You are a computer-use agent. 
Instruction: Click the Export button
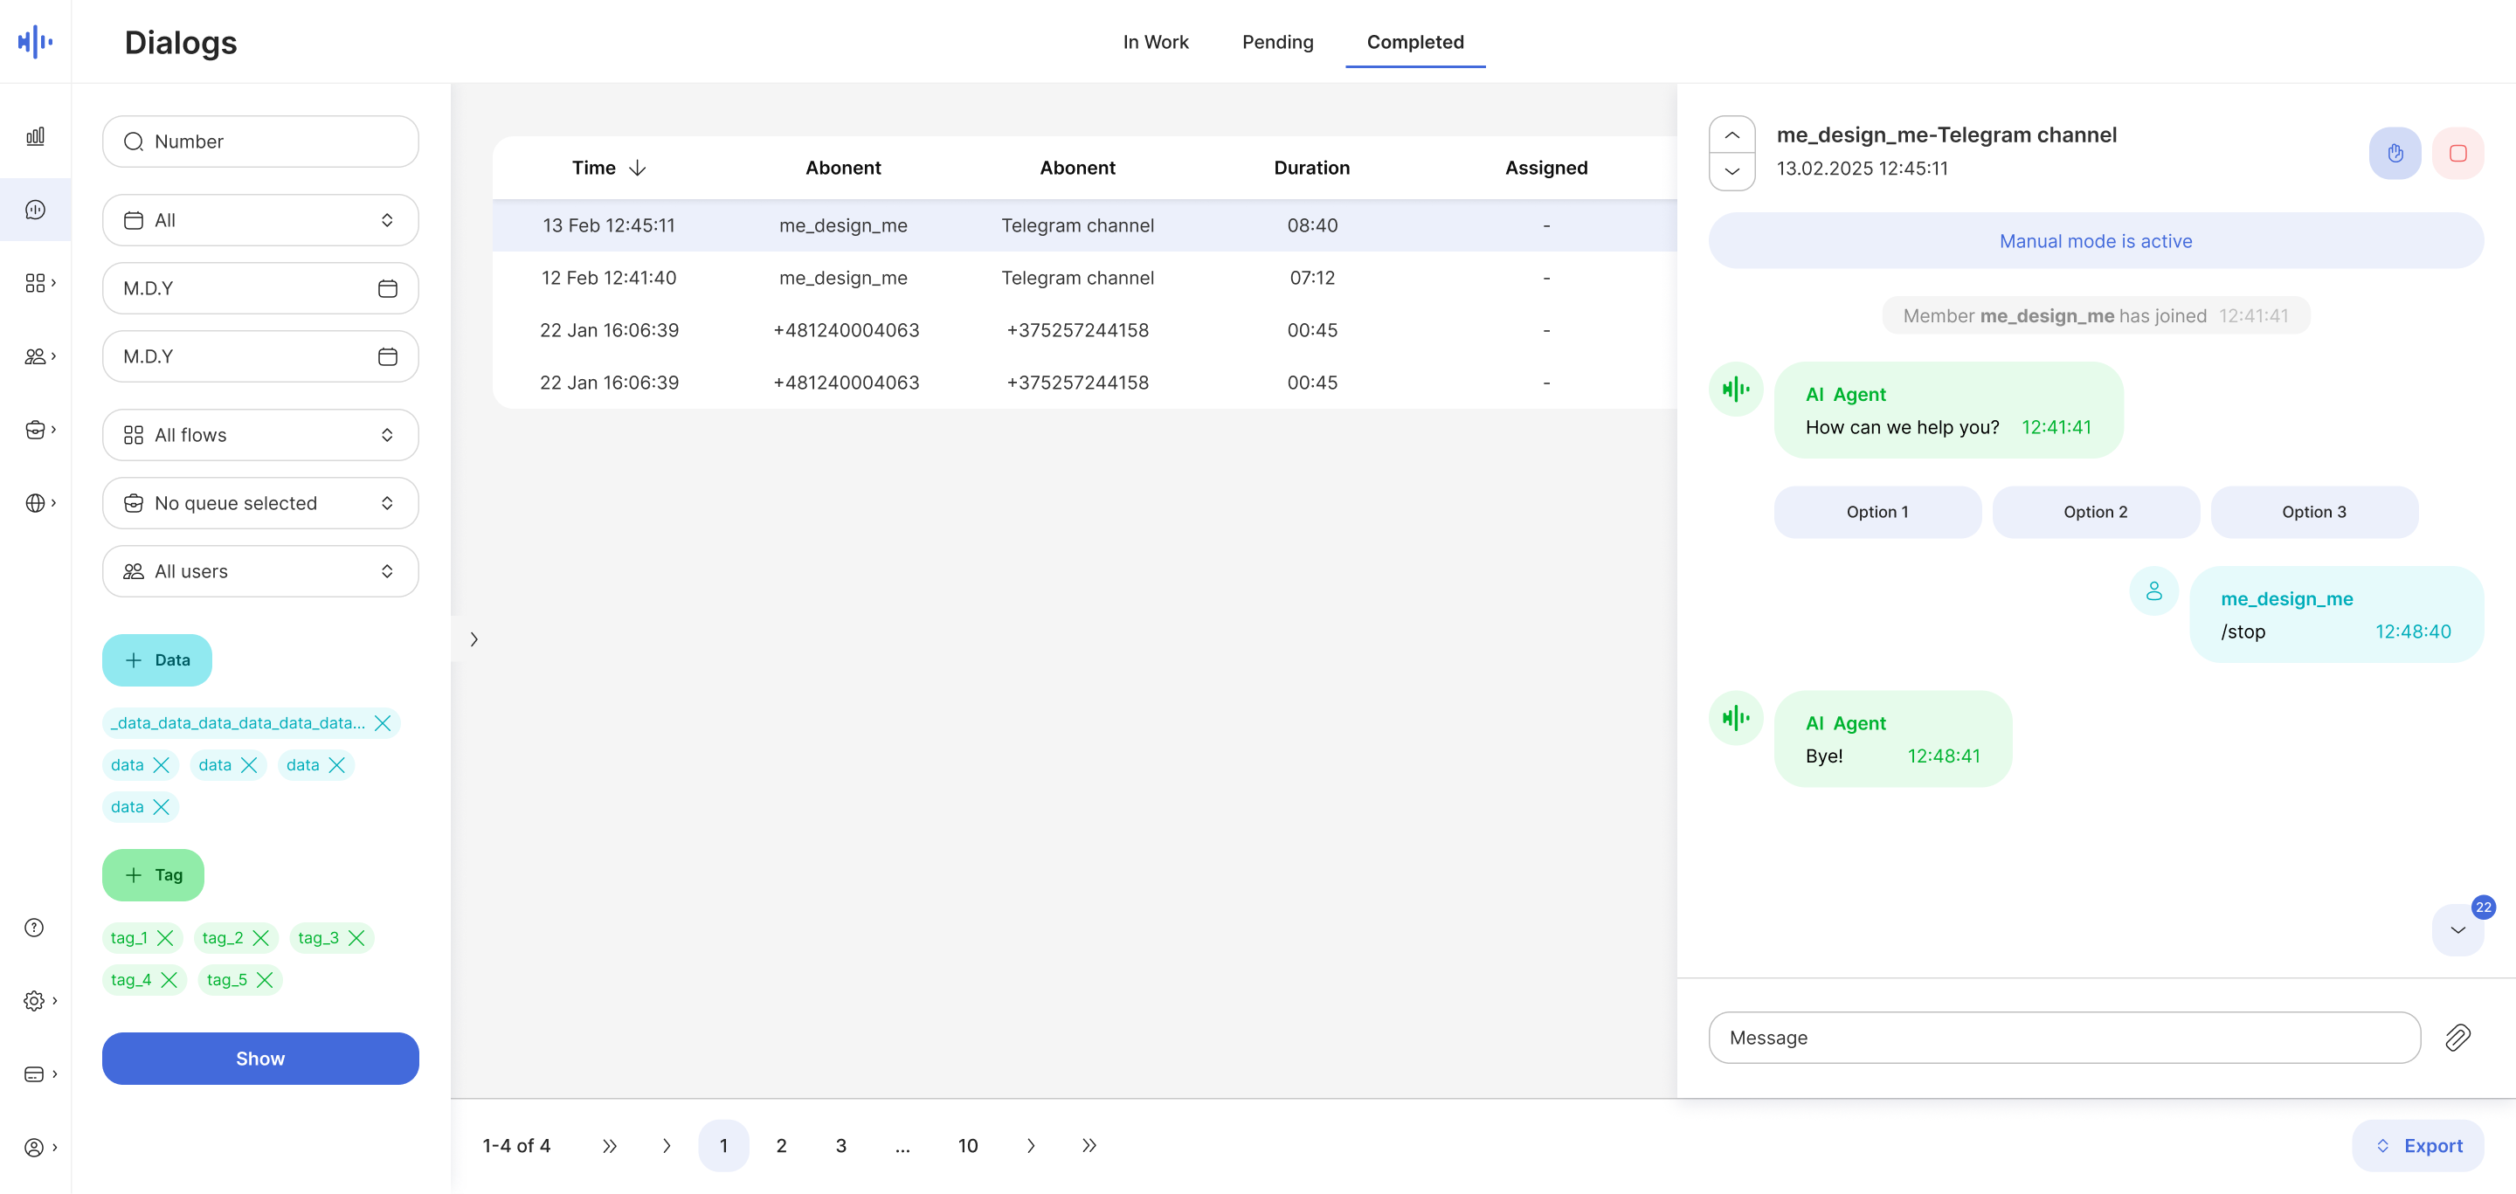(2417, 1145)
